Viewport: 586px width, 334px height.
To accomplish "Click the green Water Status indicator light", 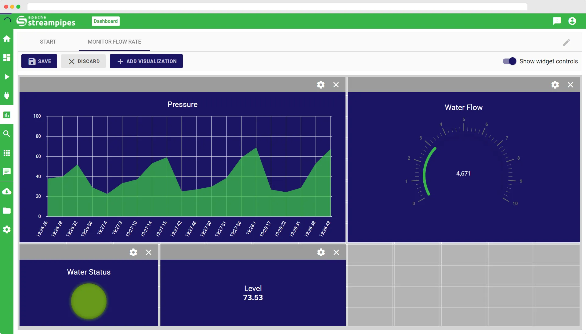I will tap(89, 301).
